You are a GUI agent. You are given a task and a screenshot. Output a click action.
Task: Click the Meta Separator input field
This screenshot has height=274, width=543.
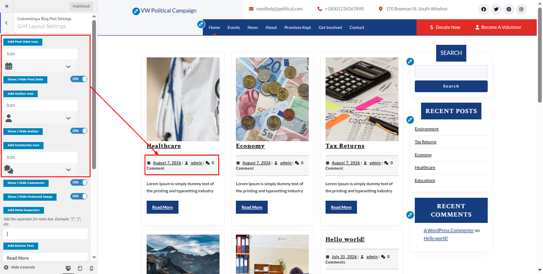point(45,234)
